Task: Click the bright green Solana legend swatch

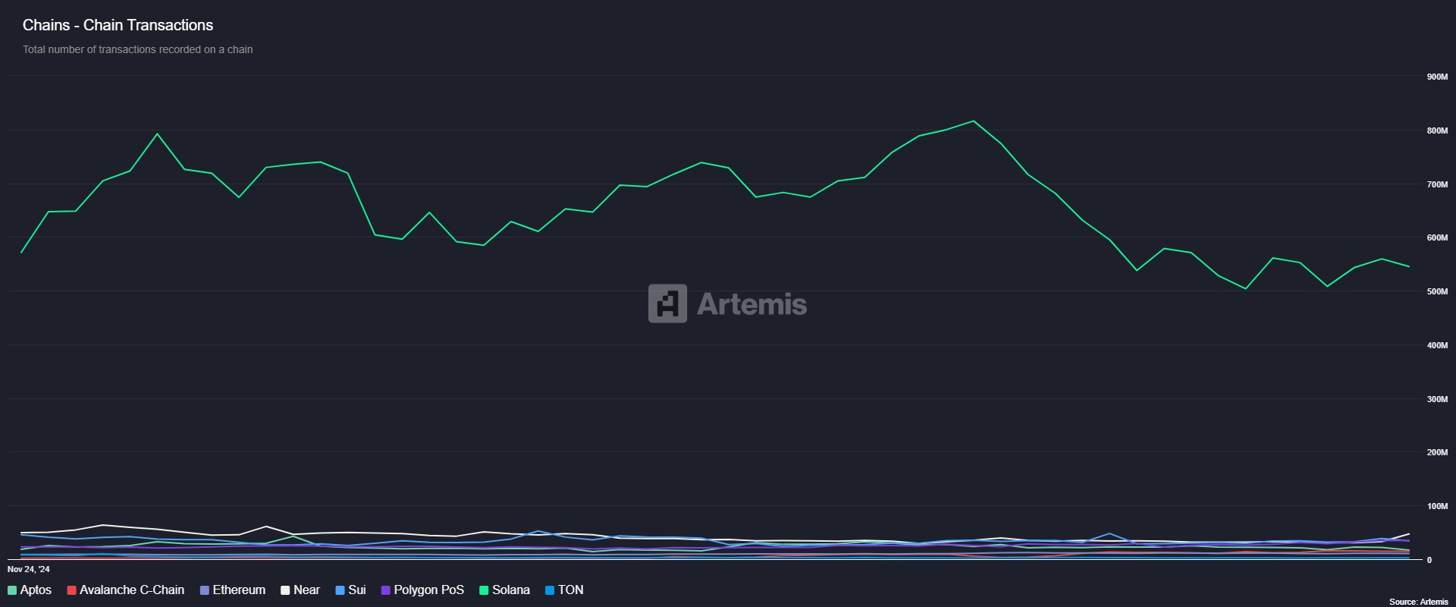Action: (484, 590)
